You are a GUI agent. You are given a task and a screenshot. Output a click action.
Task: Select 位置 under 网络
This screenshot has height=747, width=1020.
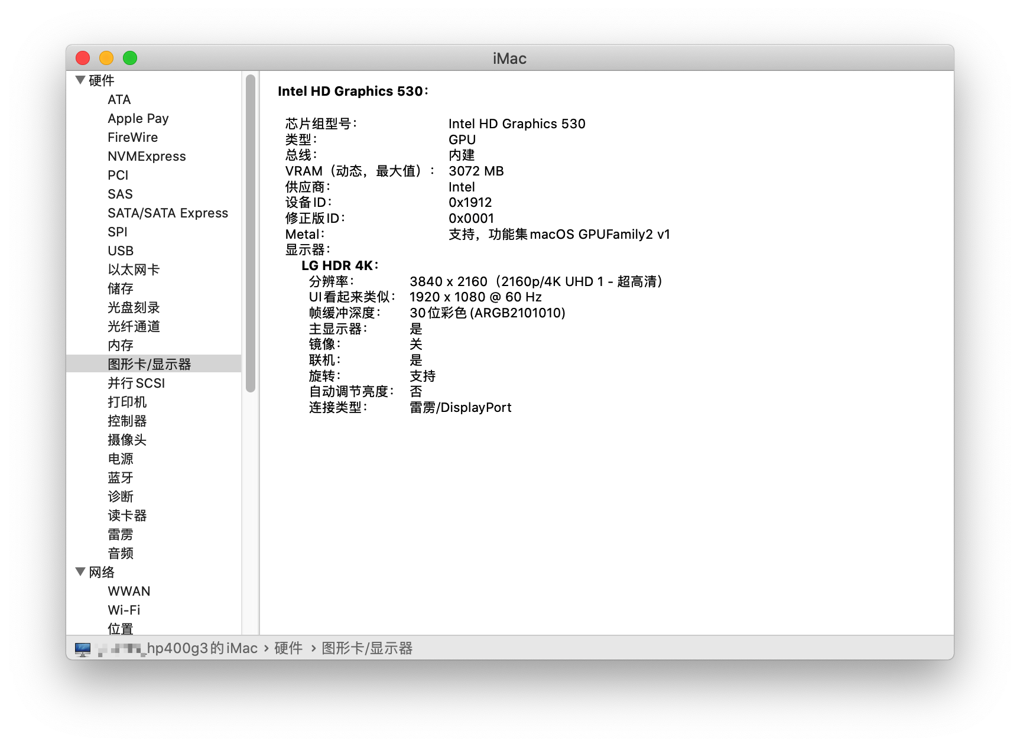(121, 628)
